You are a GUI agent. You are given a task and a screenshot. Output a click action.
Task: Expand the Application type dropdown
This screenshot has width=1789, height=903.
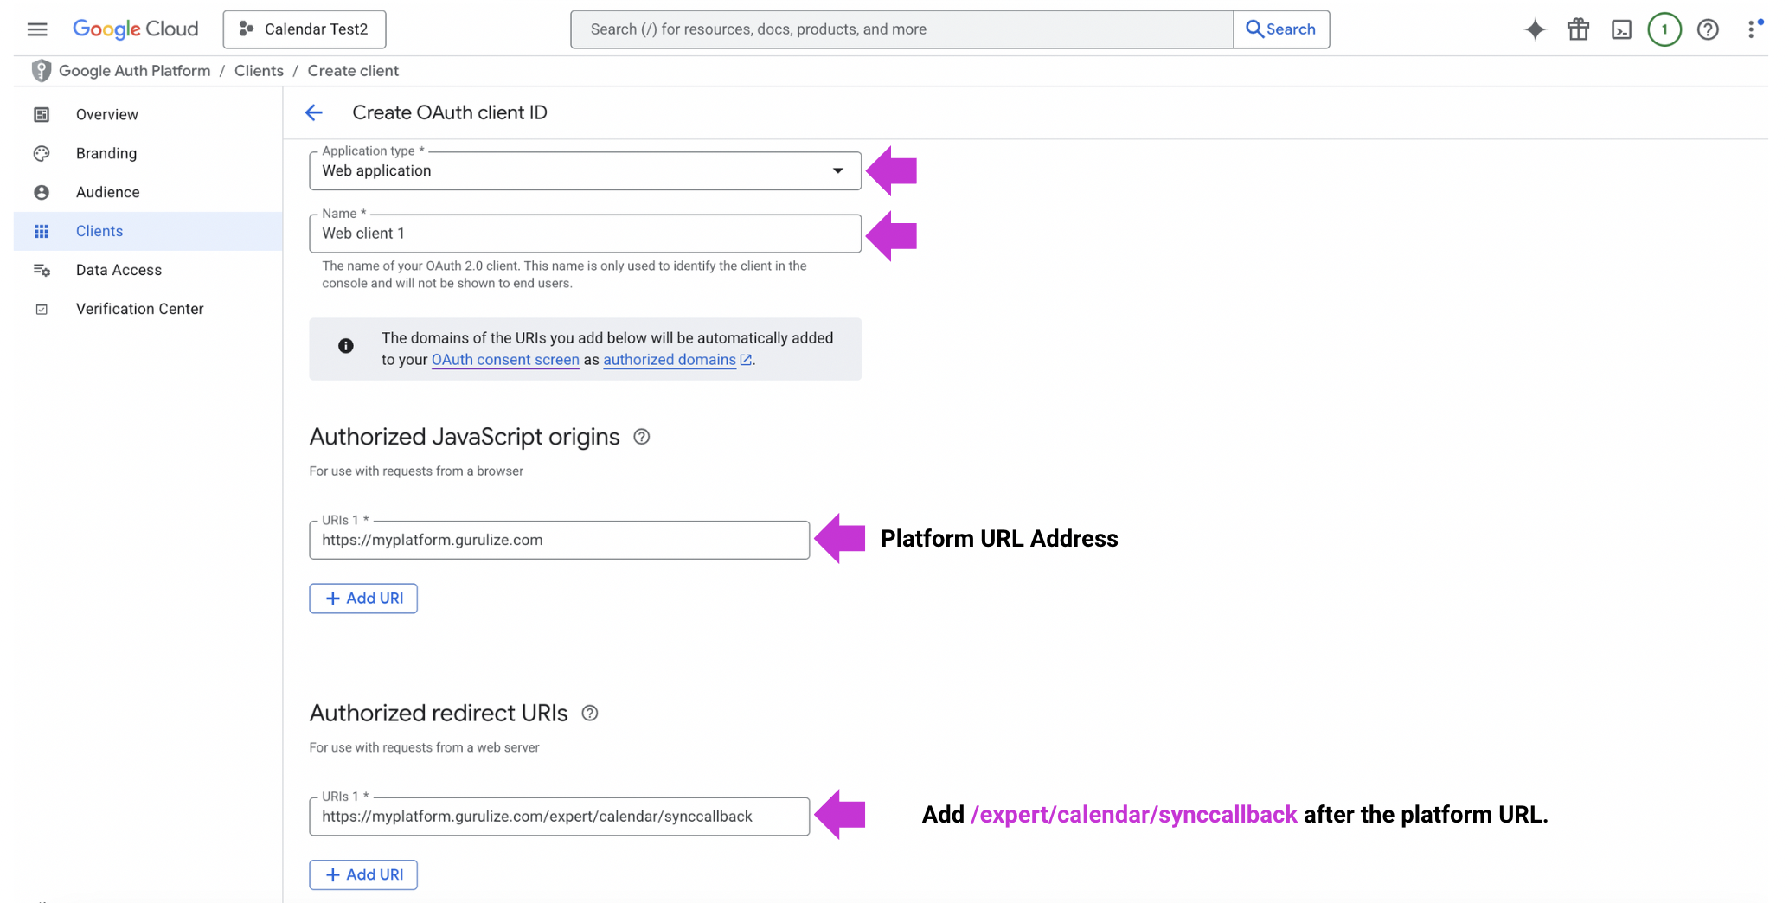click(x=585, y=170)
